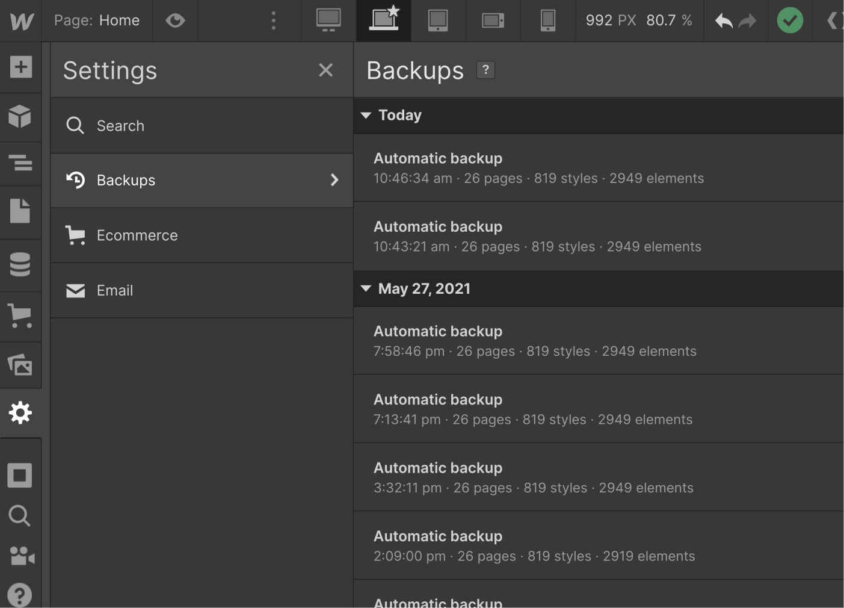This screenshot has width=844, height=608.
Task: Open the Assets panel
Action: [x=21, y=365]
